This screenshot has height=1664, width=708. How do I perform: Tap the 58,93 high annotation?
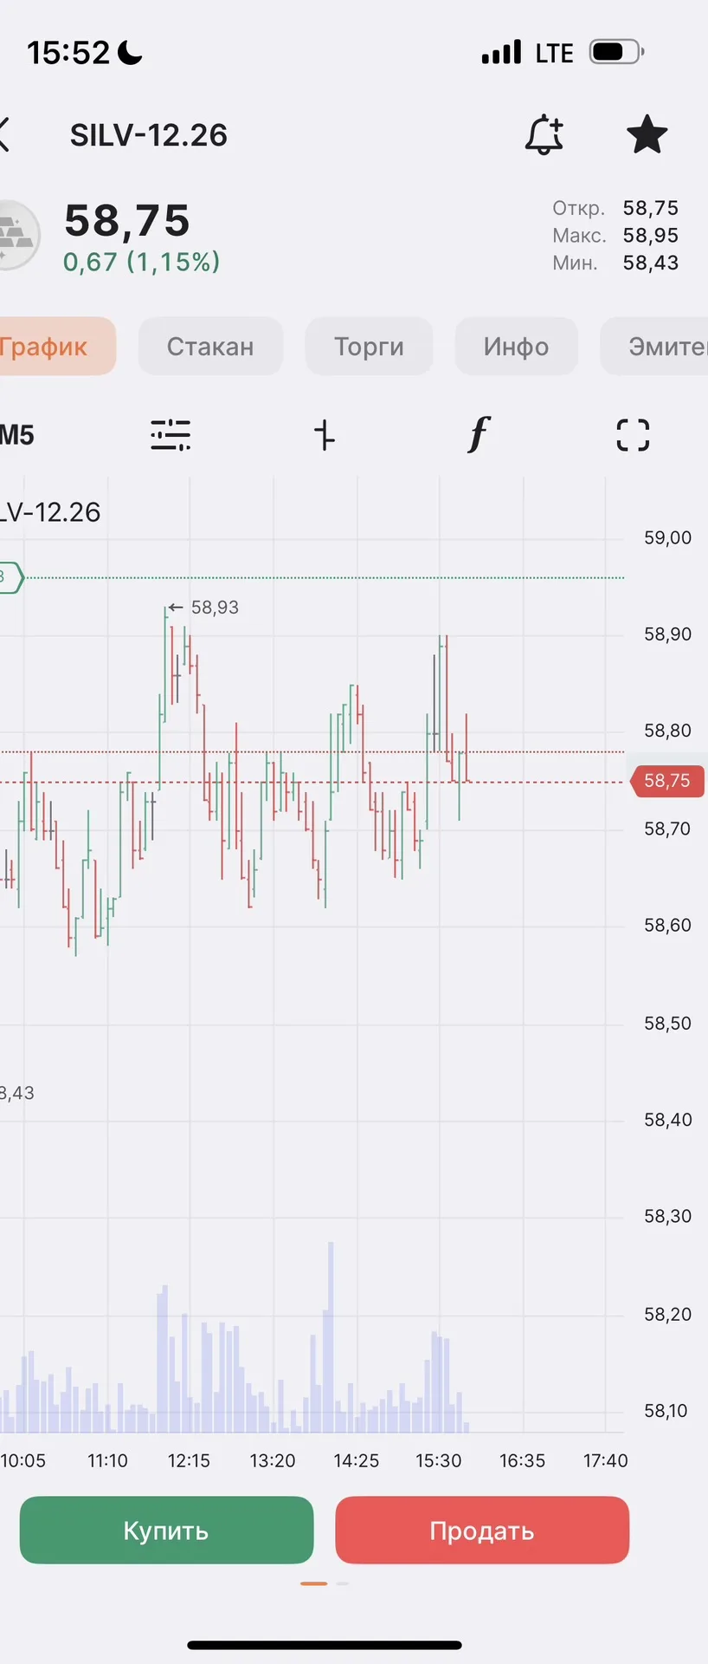215,608
